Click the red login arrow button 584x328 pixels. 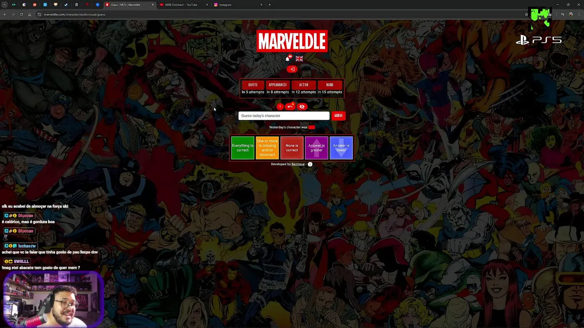[292, 69]
